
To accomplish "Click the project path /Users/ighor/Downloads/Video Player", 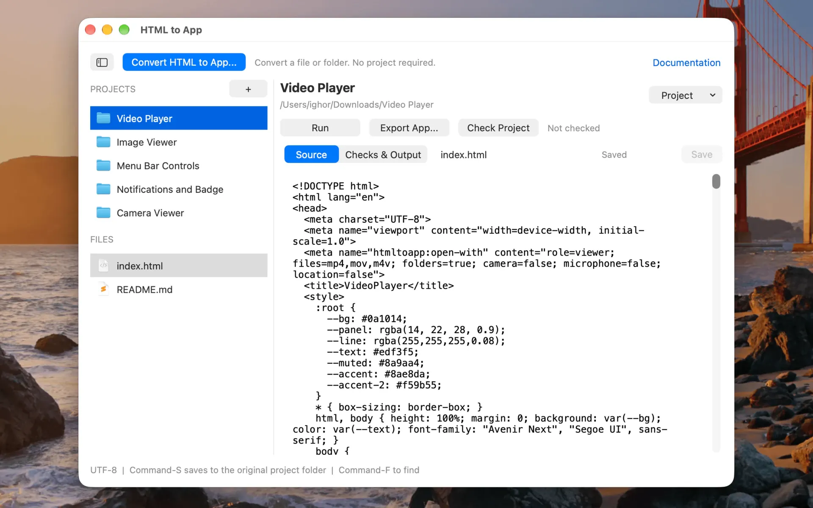I will point(357,105).
